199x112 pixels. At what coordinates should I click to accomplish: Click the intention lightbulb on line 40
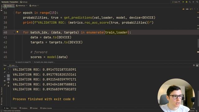[17, 32]
